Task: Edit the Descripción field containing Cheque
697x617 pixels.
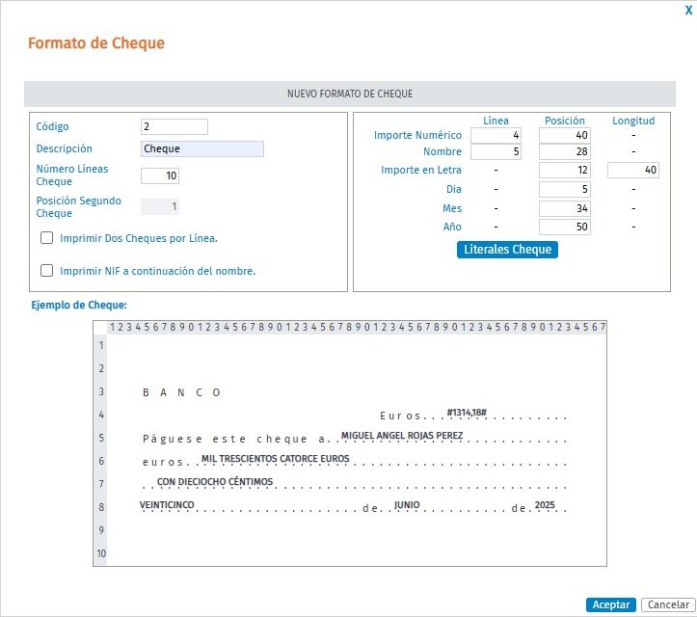Action: (202, 148)
